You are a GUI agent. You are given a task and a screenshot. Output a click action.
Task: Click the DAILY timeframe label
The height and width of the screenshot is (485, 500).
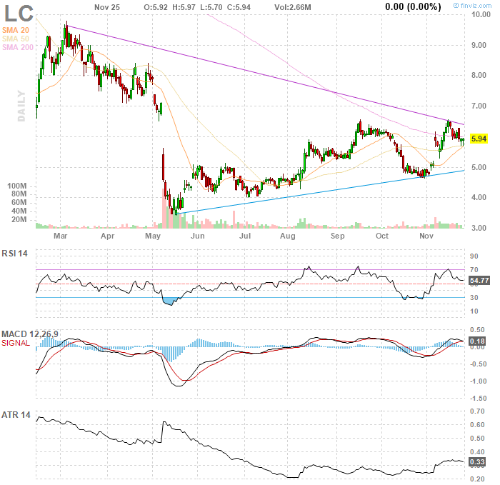click(x=21, y=106)
